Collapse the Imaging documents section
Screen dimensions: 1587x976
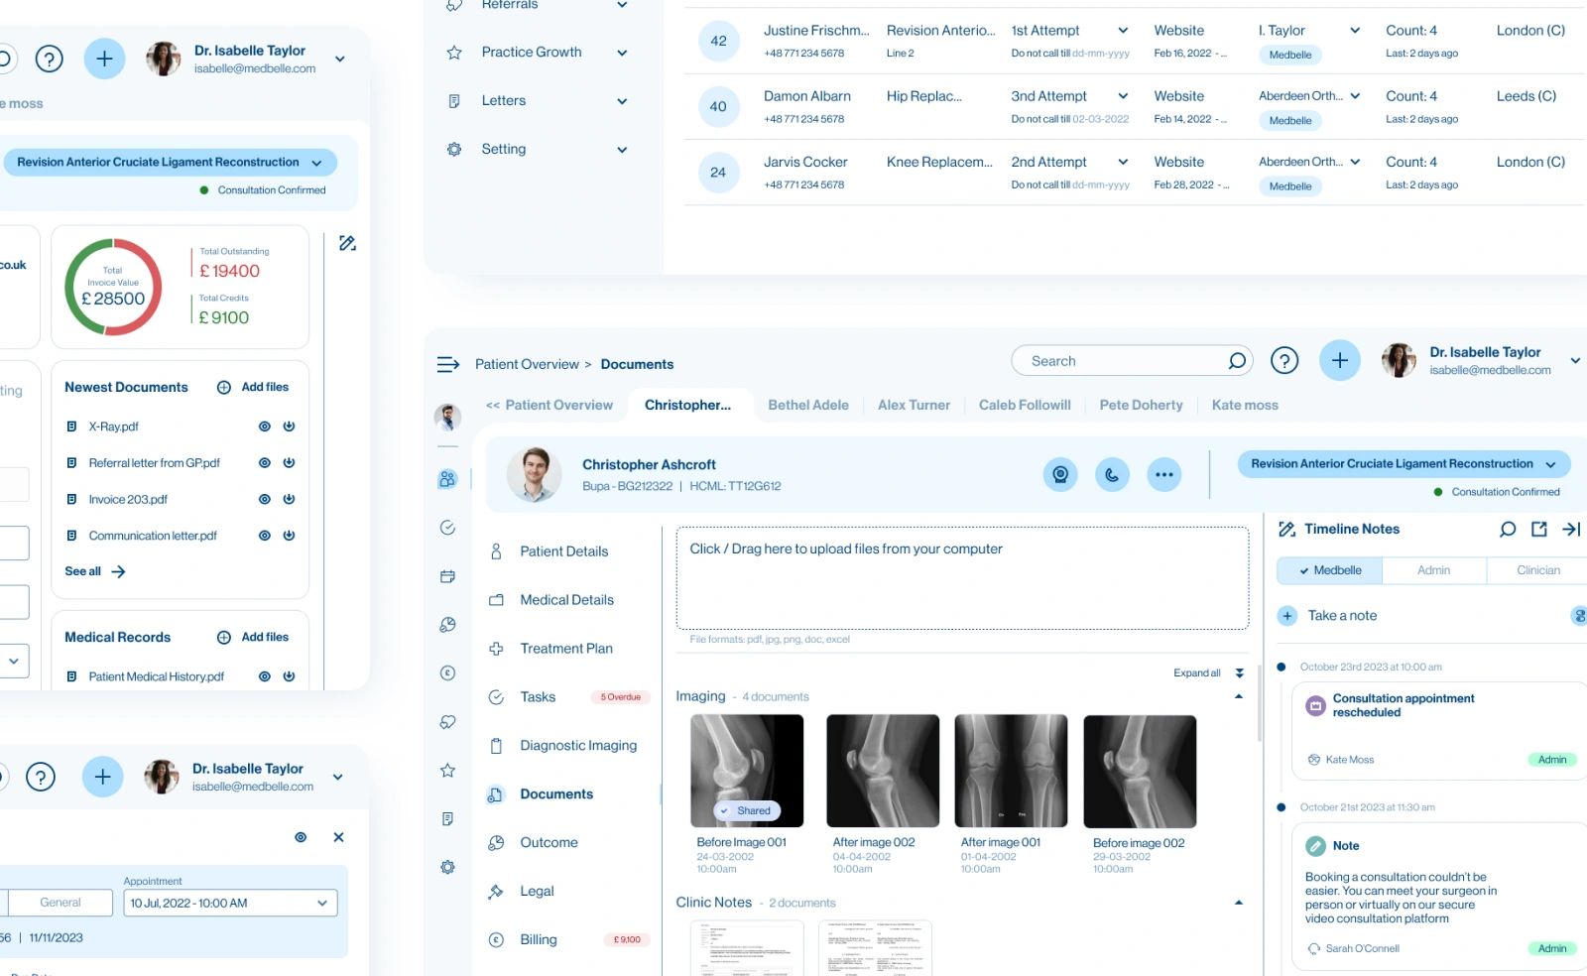coord(1238,696)
